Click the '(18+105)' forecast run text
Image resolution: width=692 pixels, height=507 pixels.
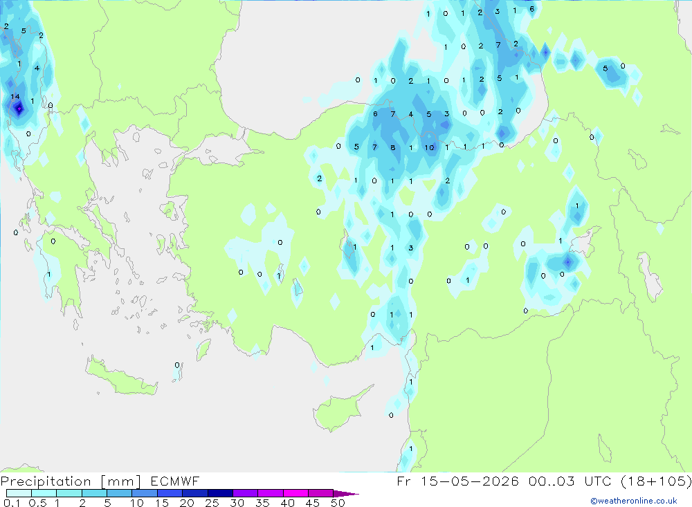point(656,481)
